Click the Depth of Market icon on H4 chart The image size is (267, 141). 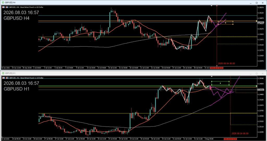(7, 7)
